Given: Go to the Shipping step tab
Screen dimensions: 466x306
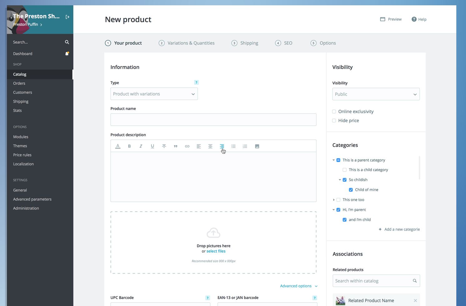Looking at the screenshot, I should 245,43.
